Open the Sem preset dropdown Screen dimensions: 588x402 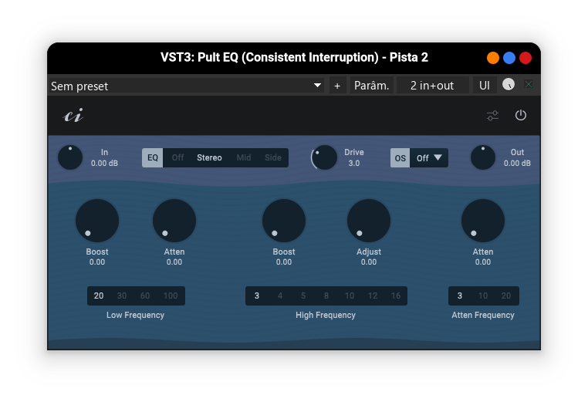(x=187, y=86)
